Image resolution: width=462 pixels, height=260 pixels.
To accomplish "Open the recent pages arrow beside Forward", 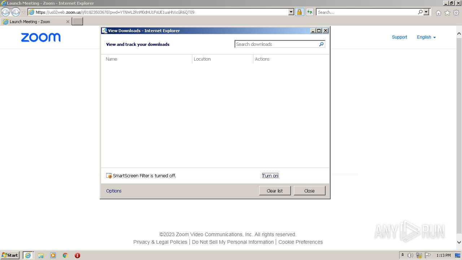I will click(x=23, y=12).
